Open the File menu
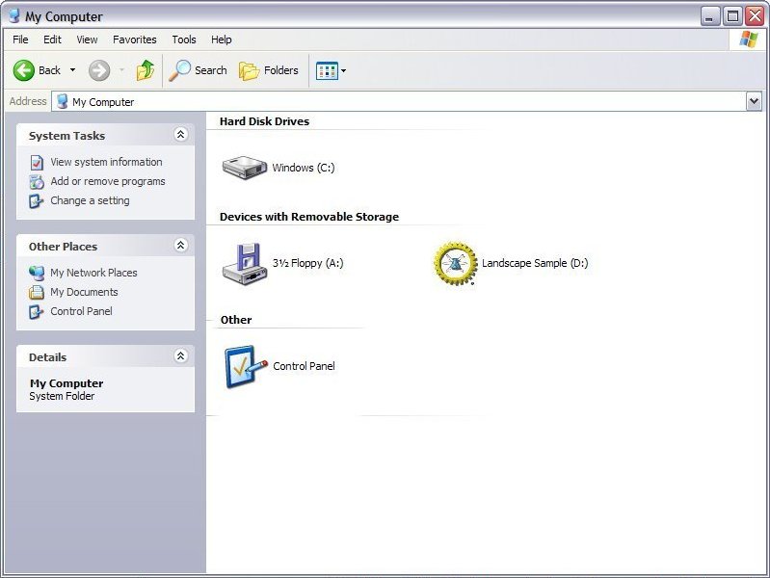Image resolution: width=770 pixels, height=578 pixels. (x=20, y=39)
